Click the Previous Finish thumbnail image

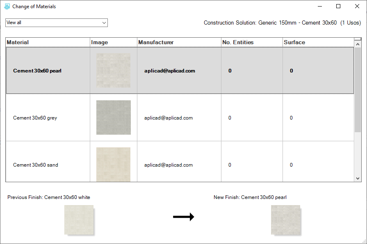[78, 219]
